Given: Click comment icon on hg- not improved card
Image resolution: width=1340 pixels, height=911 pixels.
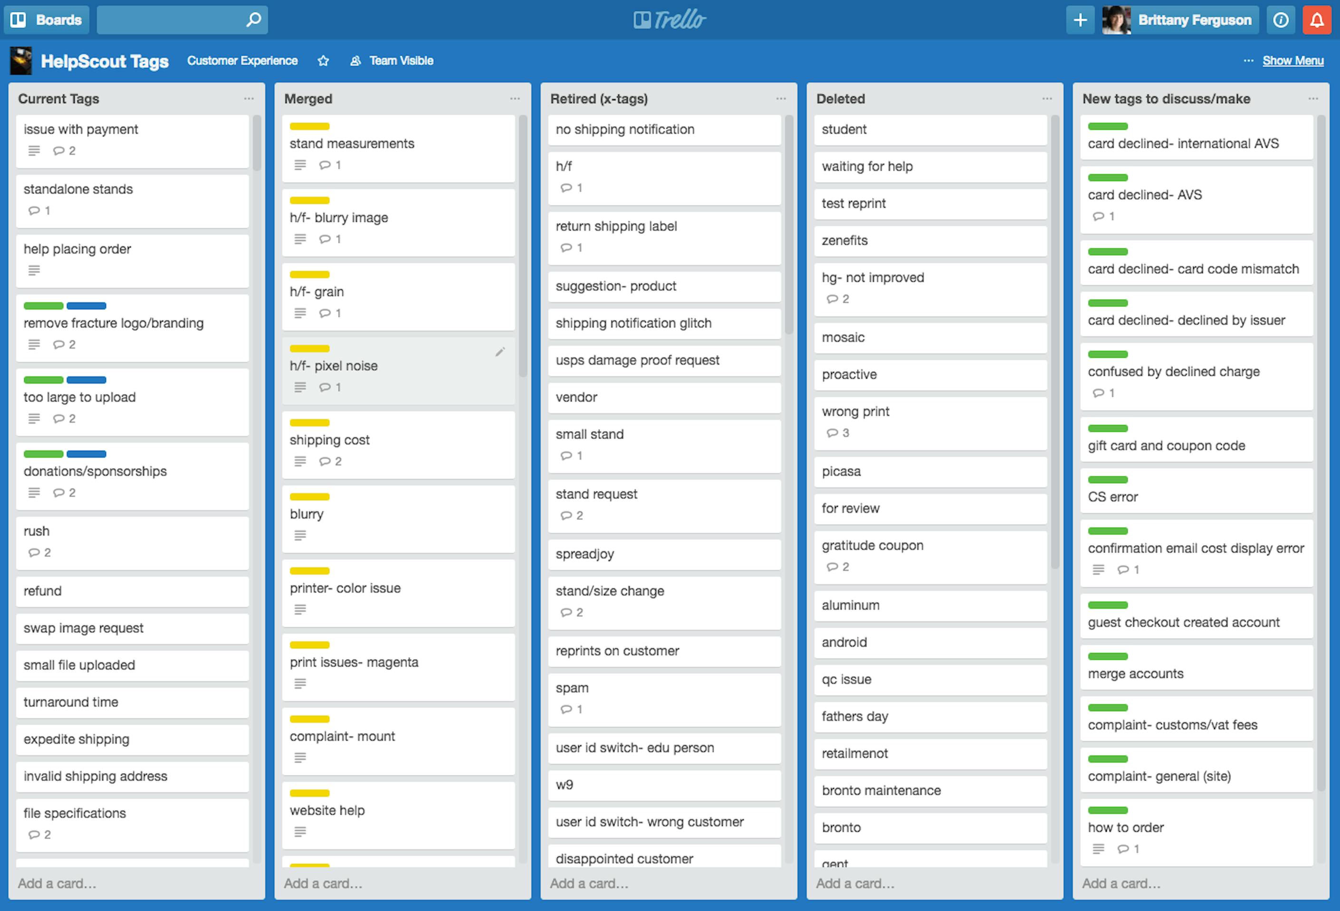Looking at the screenshot, I should pos(832,299).
